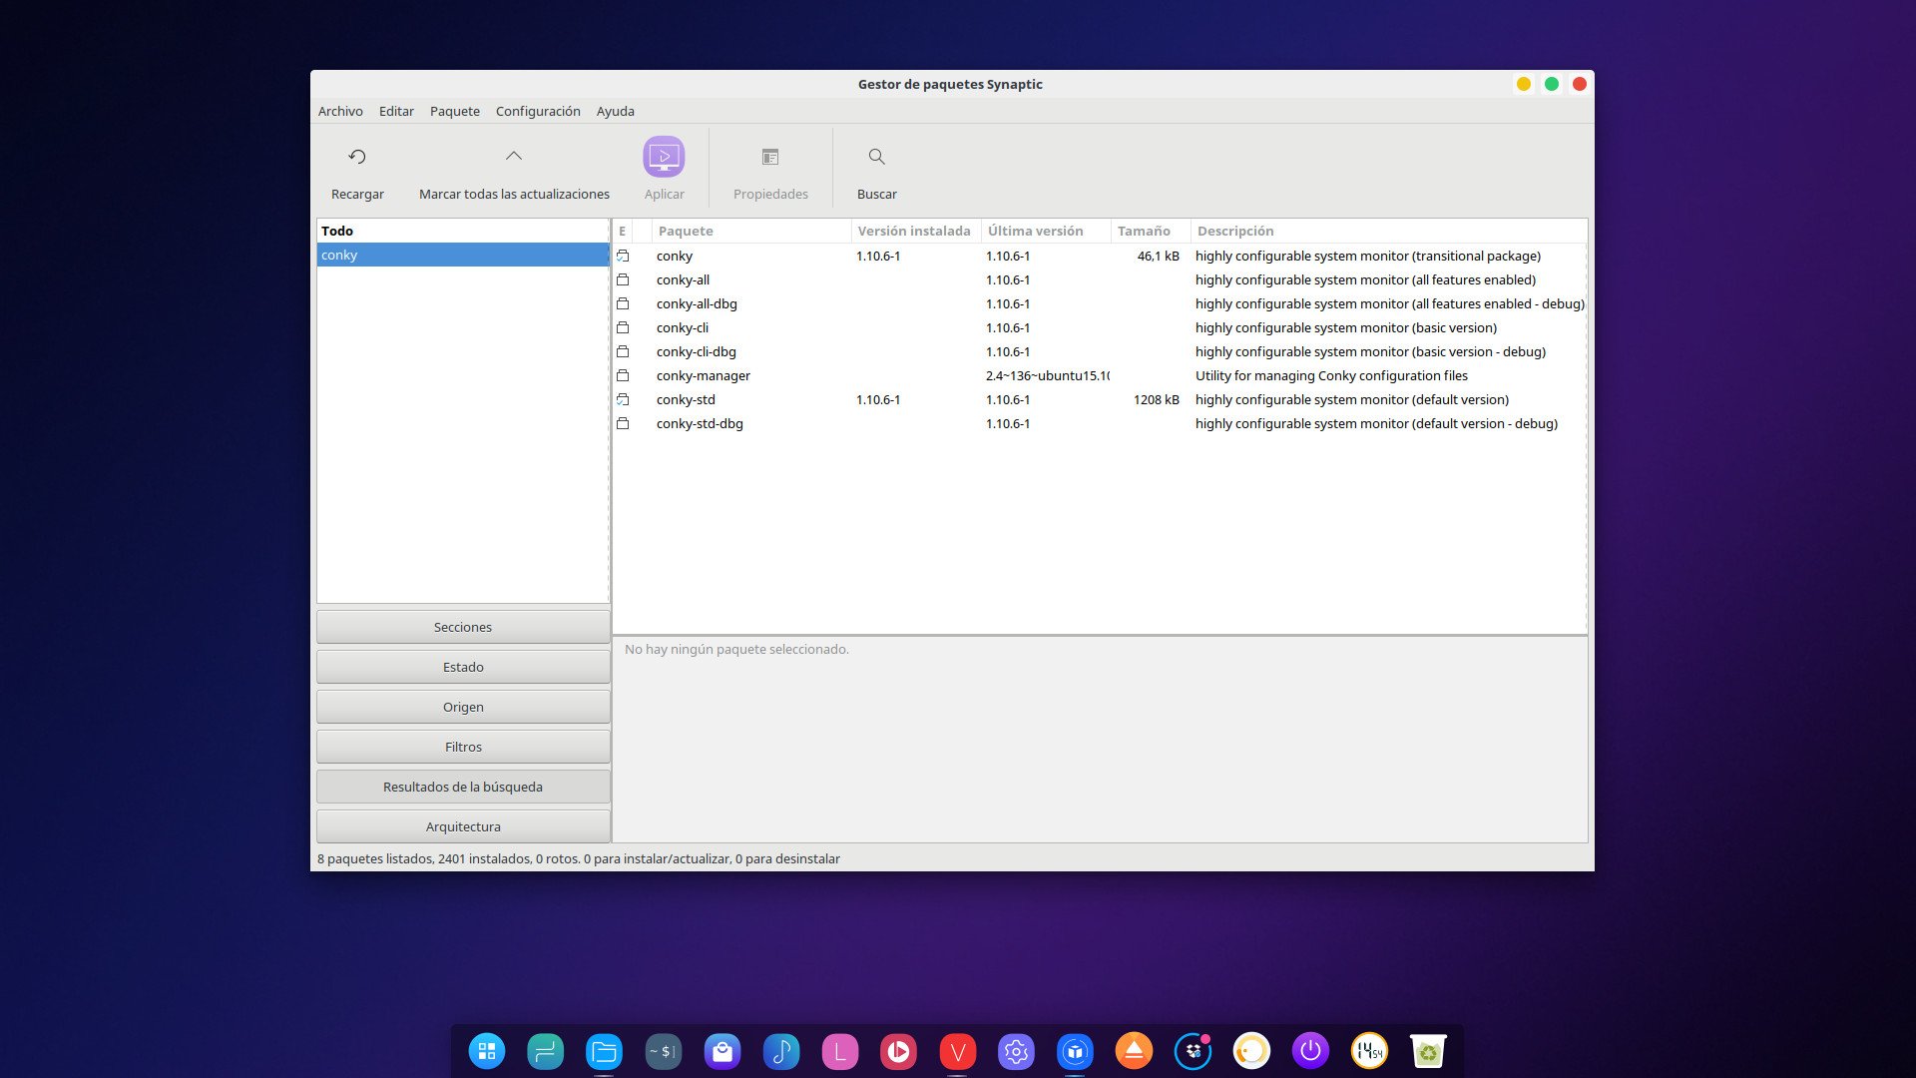Open the video player dock icon
The image size is (1916, 1078).
(x=898, y=1051)
